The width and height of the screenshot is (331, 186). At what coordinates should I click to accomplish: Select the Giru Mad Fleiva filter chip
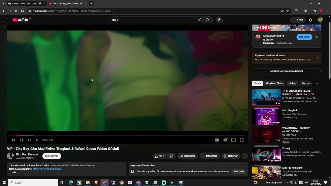click(274, 83)
